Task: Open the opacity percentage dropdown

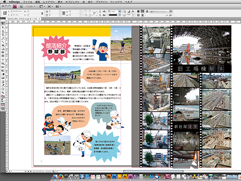Action: (x=133, y=15)
